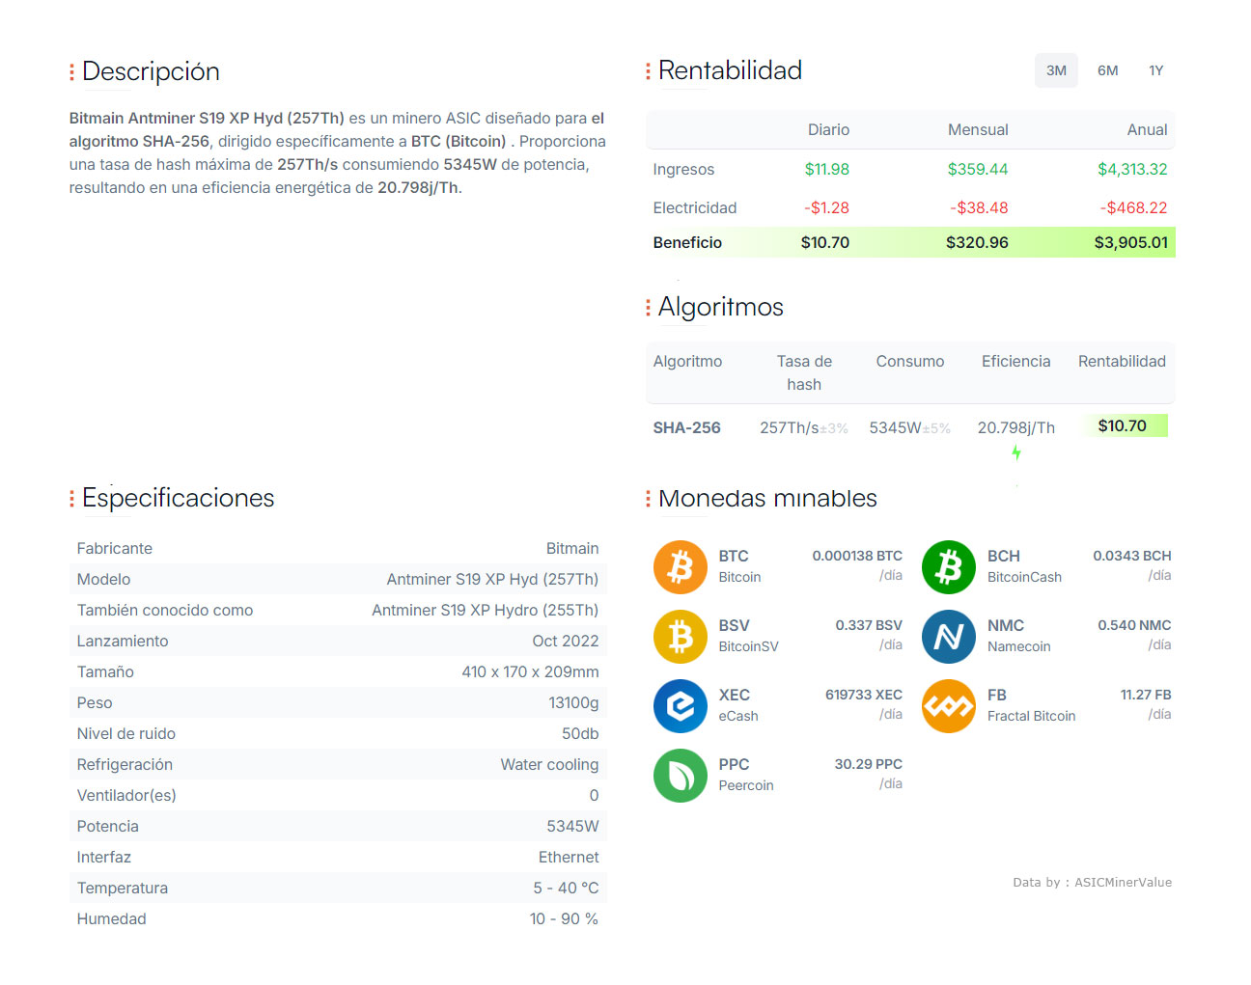
Task: Click the 5345W consumption value in Algoritmos
Action: (895, 427)
